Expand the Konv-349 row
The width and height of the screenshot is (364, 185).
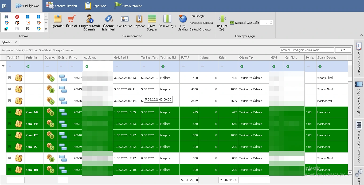pyautogui.click(x=9, y=112)
